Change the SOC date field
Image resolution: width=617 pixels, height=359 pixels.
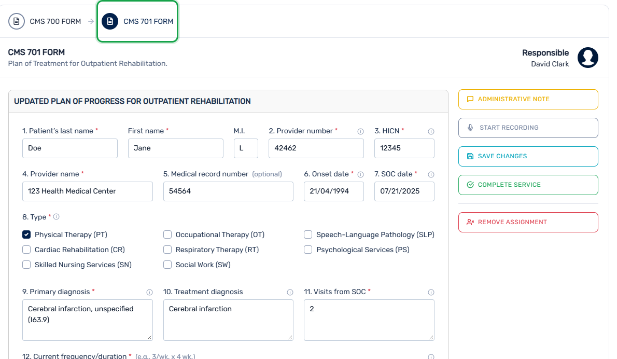pos(404,191)
